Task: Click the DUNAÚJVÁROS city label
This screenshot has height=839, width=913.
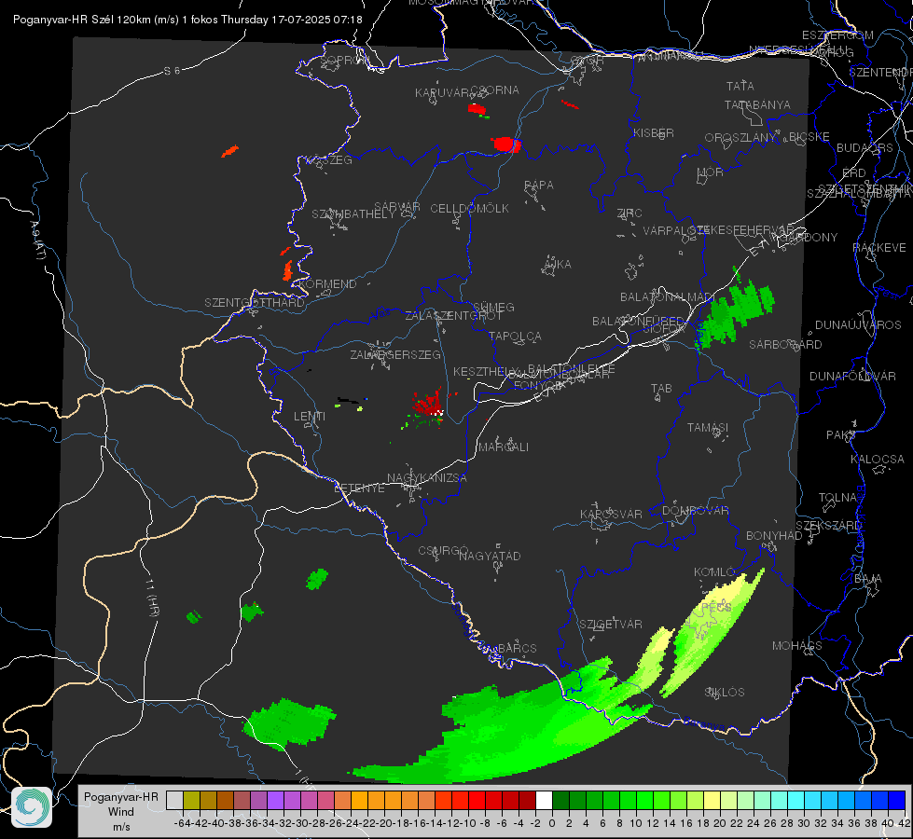Action: click(858, 325)
